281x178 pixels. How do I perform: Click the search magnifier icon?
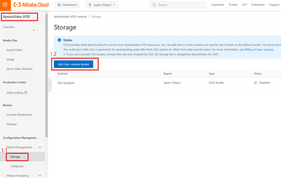(154, 5)
